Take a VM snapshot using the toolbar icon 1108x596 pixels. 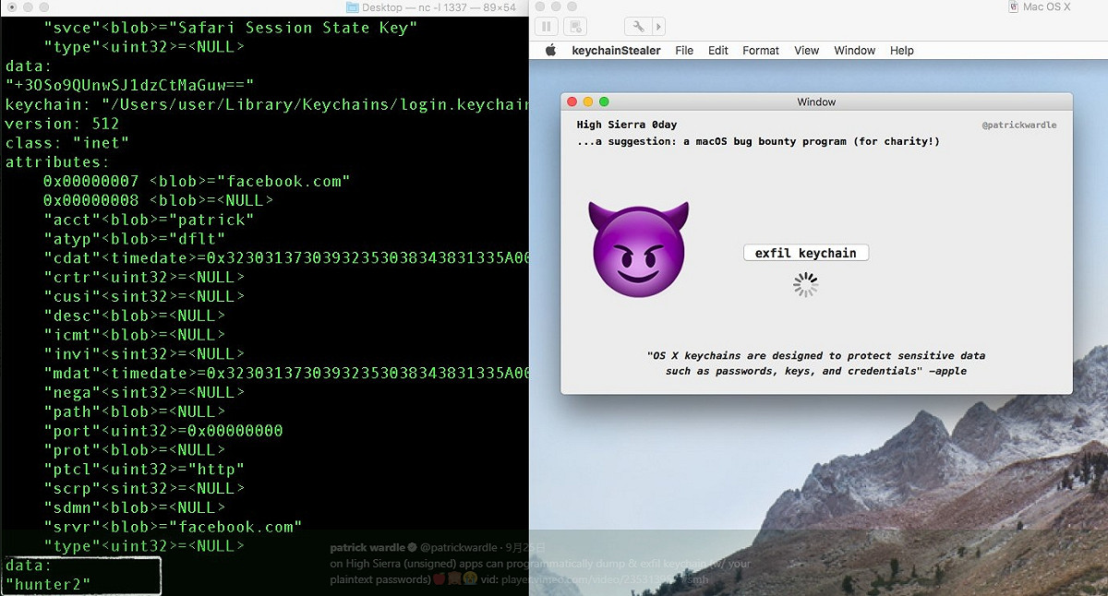574,27
